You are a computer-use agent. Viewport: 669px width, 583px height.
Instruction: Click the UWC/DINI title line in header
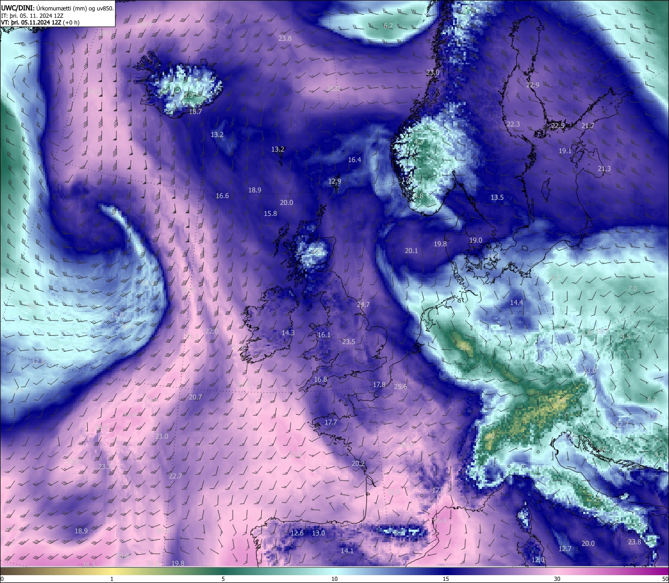[x=57, y=8]
